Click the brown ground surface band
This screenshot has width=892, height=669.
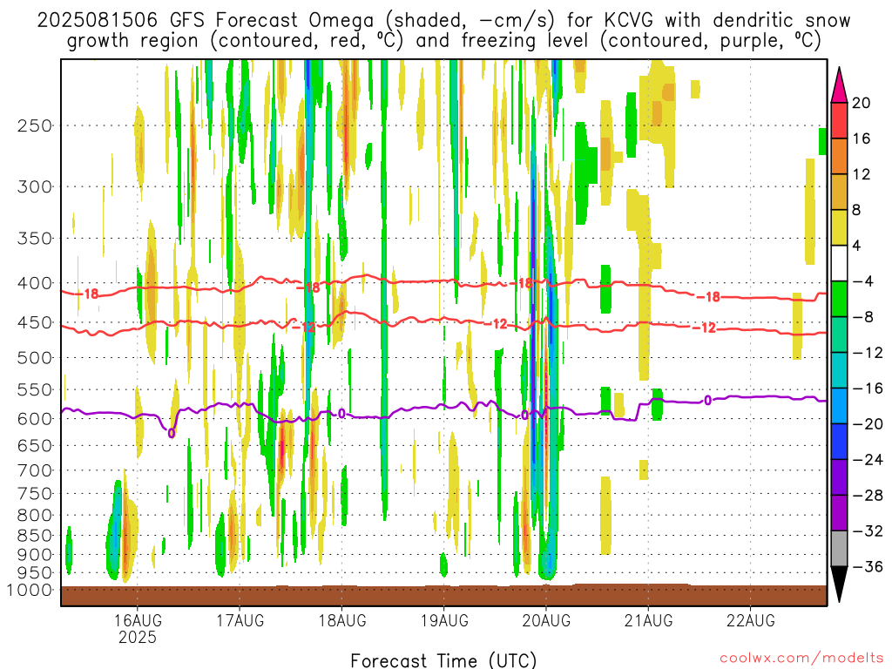[443, 595]
